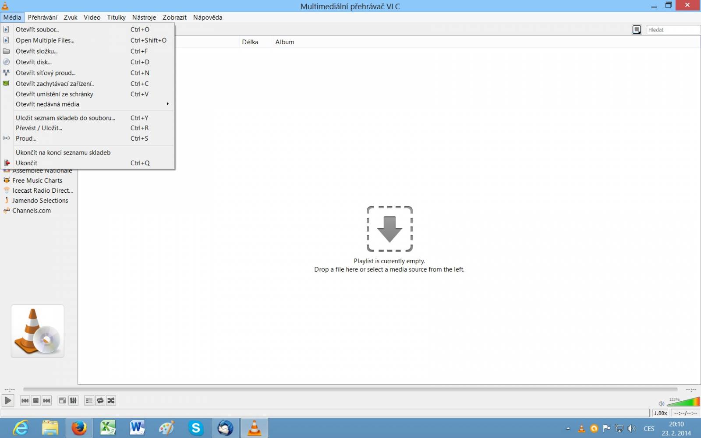Open the Video menu
701x438 pixels.
tap(92, 18)
